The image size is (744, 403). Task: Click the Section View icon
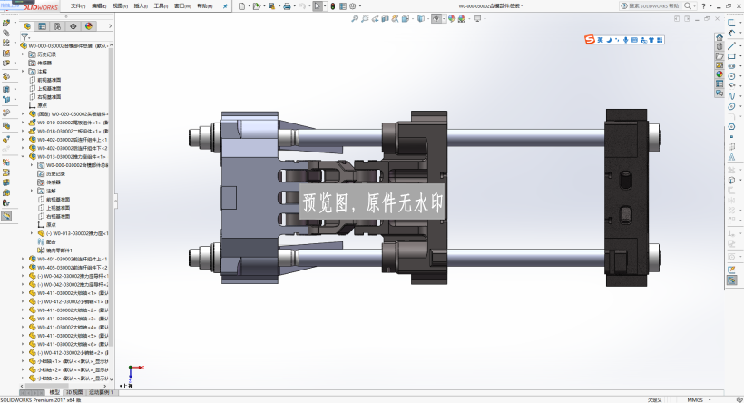(x=385, y=18)
